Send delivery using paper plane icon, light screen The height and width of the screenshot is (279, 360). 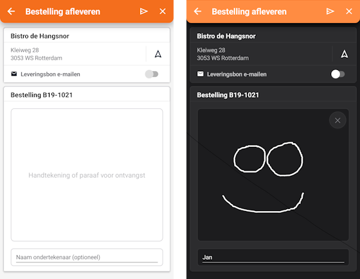click(x=144, y=12)
